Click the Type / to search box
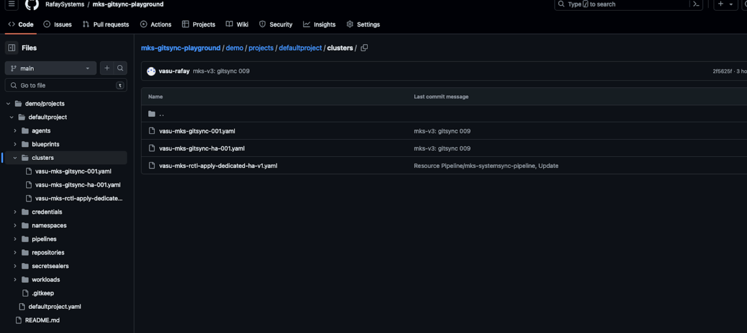 click(628, 4)
